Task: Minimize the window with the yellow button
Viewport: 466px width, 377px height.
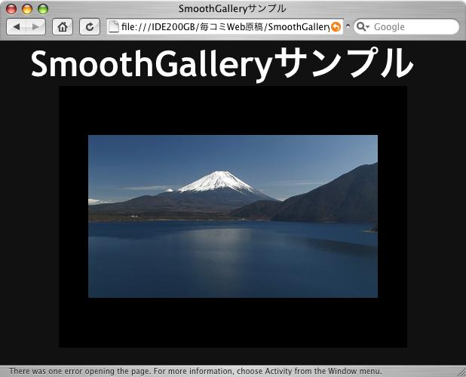Action: tap(27, 9)
